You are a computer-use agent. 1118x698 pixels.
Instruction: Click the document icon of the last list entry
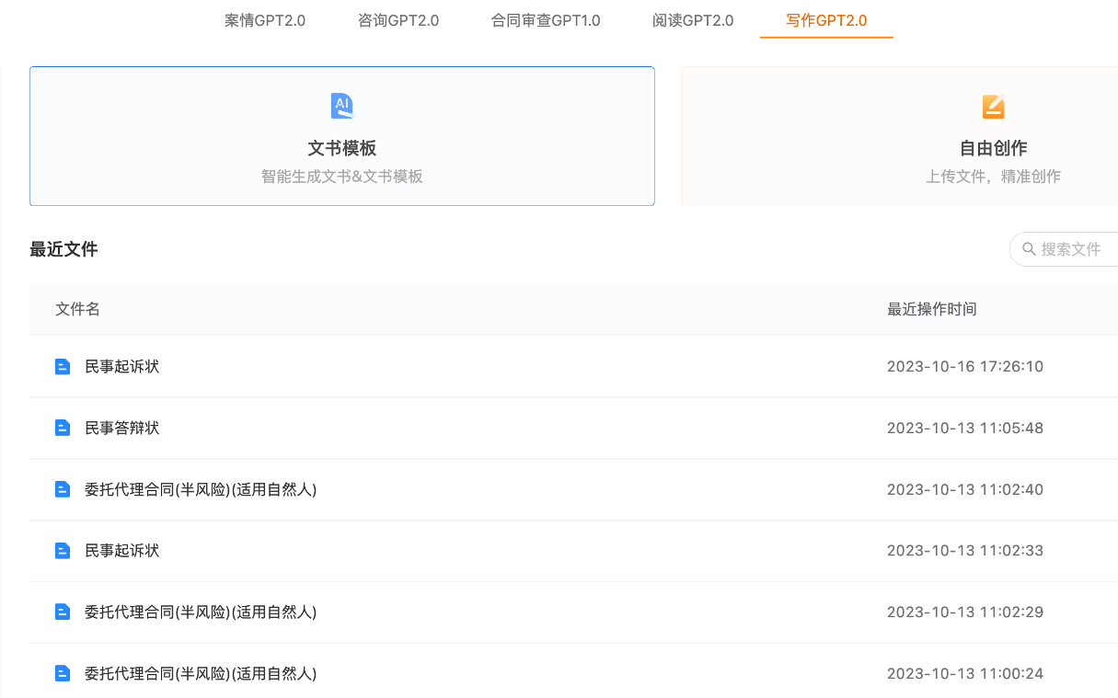click(62, 672)
